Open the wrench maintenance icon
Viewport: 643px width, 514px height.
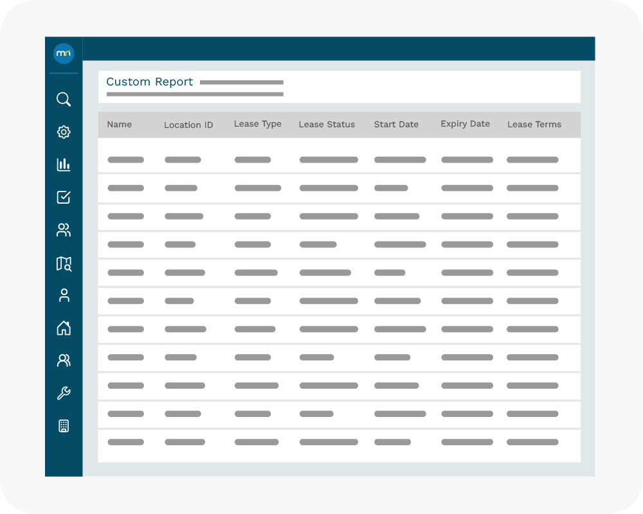point(64,393)
